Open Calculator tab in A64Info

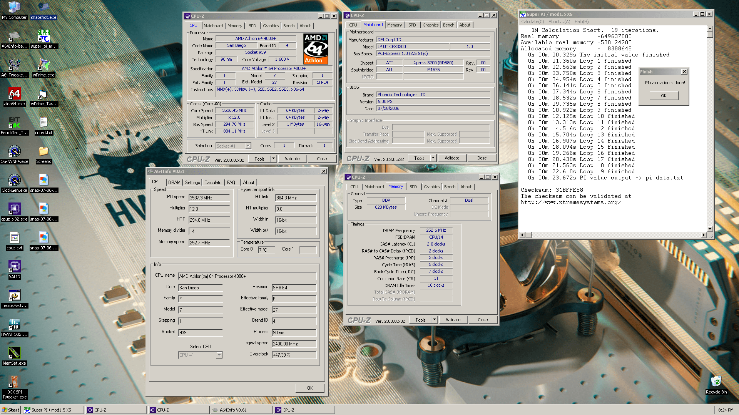tap(213, 183)
